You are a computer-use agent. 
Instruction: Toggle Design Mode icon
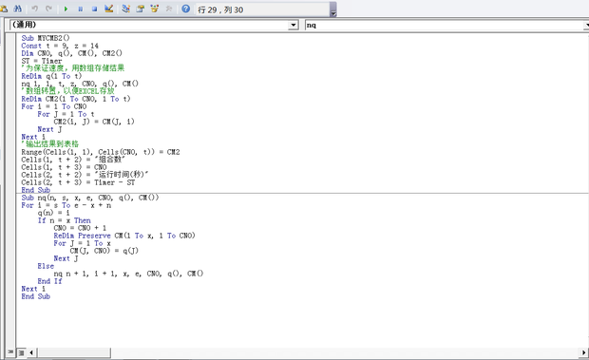point(109,9)
